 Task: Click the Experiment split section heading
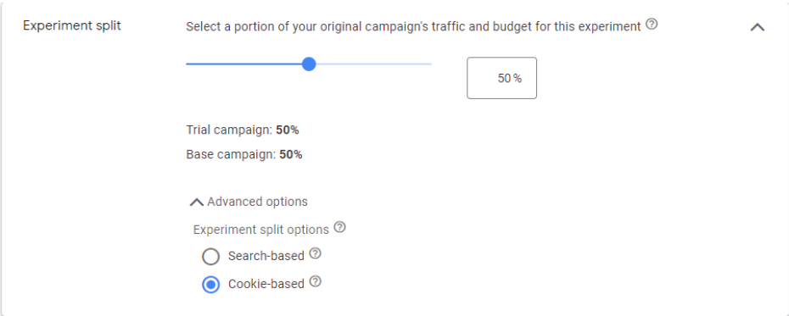pos(72,25)
